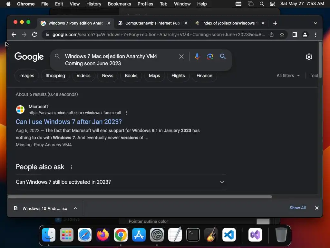Open GarageBand from the Dock
This screenshot has width=330, height=248.
pyautogui.click(x=211, y=235)
